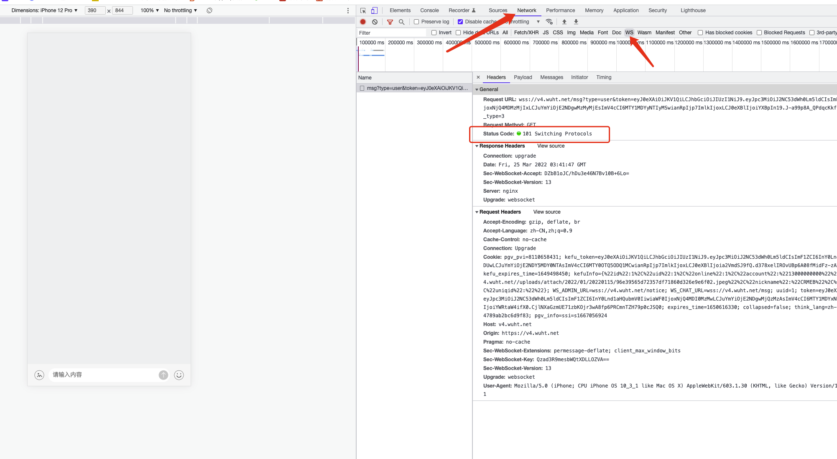Check the Invert filter checkbox

[434, 33]
